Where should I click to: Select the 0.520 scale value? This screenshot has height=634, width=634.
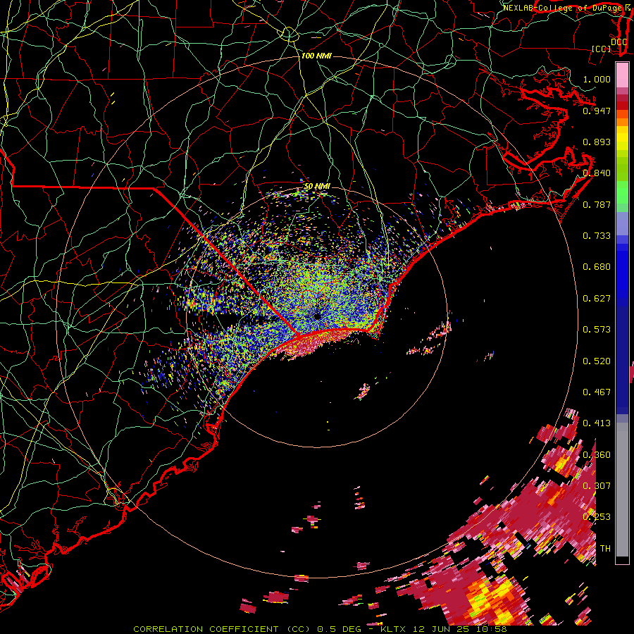click(597, 361)
